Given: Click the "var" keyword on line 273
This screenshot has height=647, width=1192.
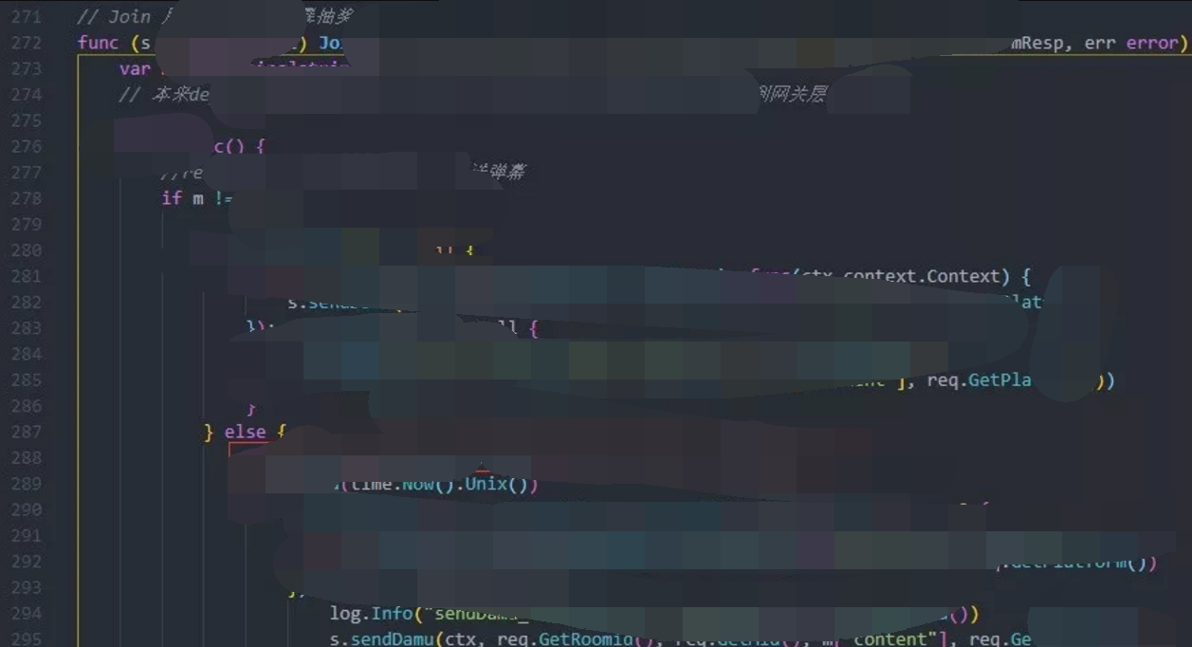Looking at the screenshot, I should coord(135,68).
